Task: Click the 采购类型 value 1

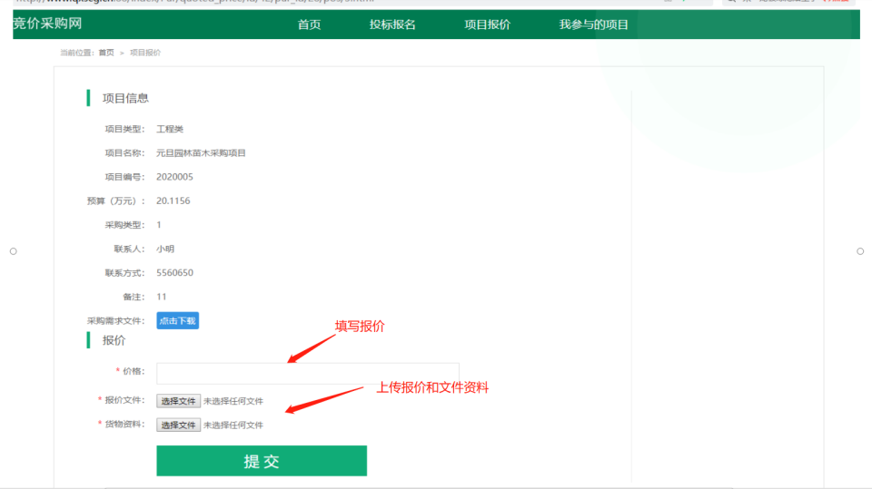Action: [x=158, y=224]
